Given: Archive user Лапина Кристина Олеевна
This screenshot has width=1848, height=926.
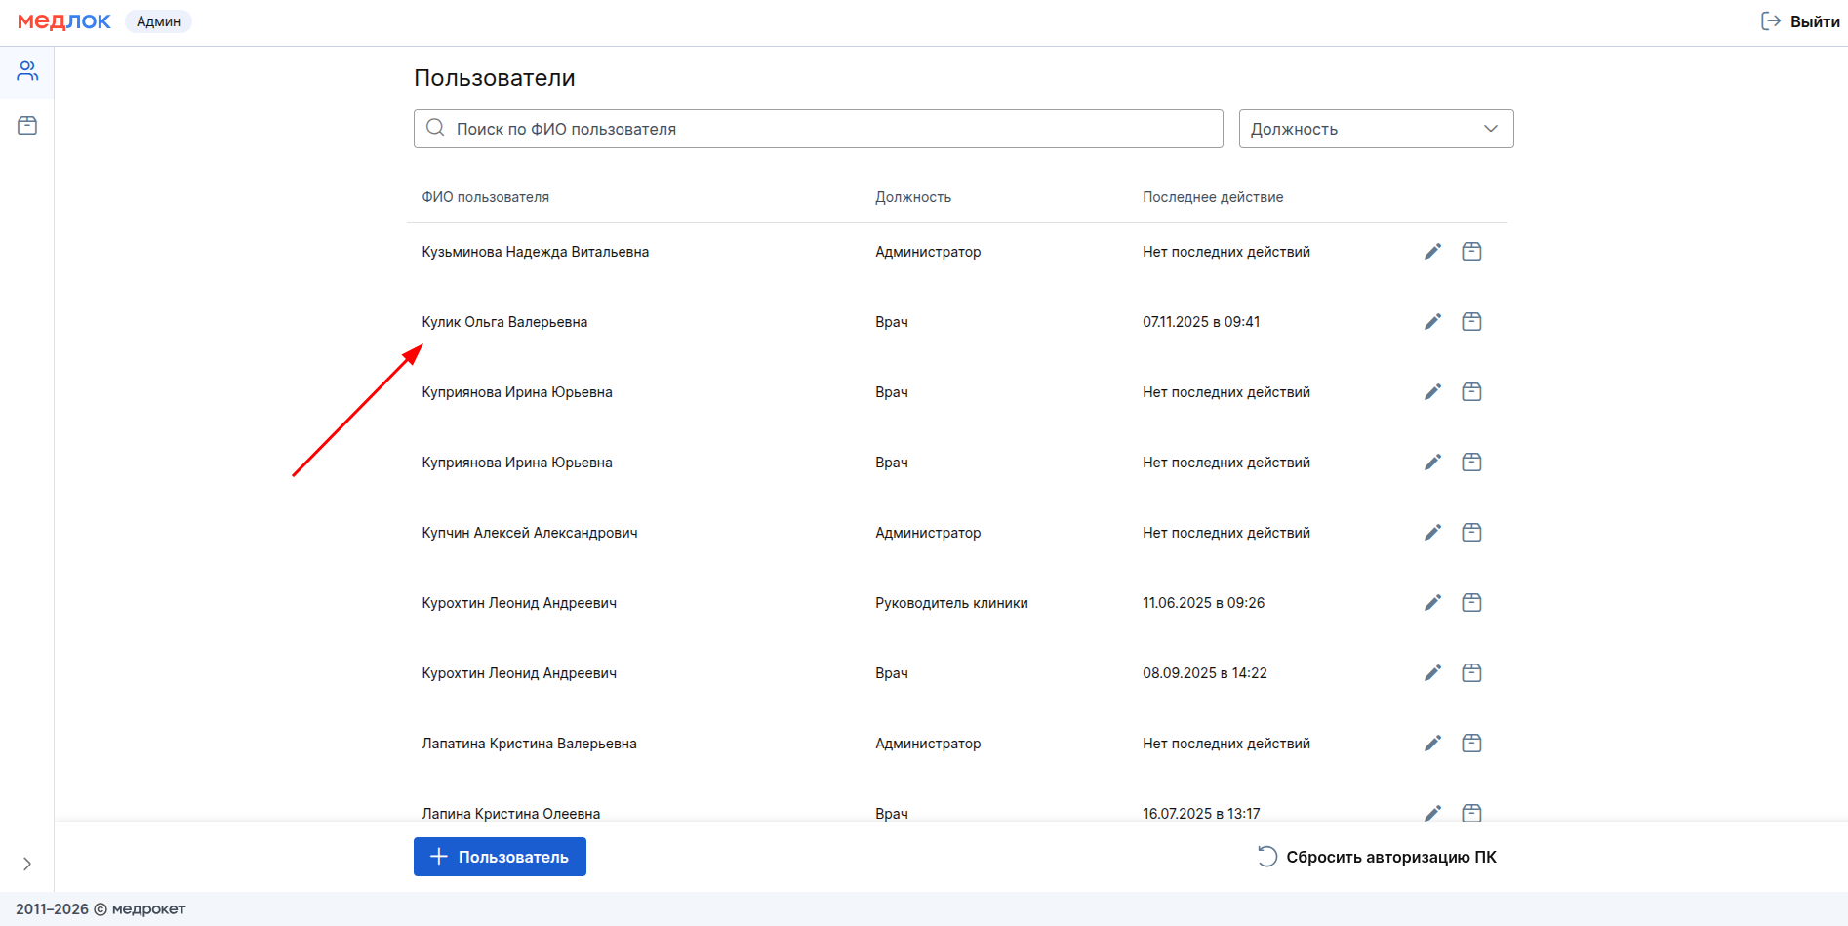Looking at the screenshot, I should (1471, 812).
